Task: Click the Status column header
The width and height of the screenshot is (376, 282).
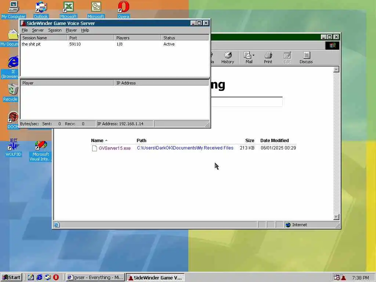Action: click(x=185, y=38)
